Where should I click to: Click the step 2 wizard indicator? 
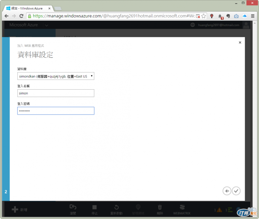click(x=6, y=192)
